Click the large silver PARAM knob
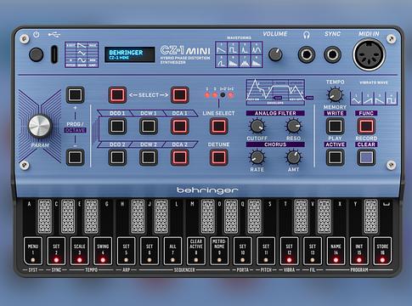The height and width of the screenshot is (306, 412). [40, 126]
